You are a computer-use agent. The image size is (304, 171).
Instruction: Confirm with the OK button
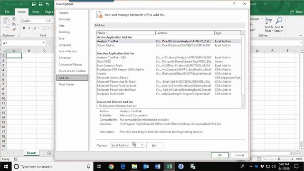click(219, 155)
